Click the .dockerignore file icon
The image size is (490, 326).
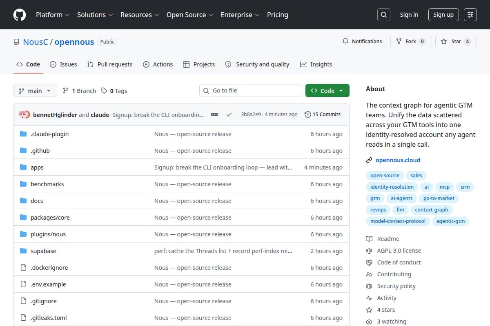(23, 268)
